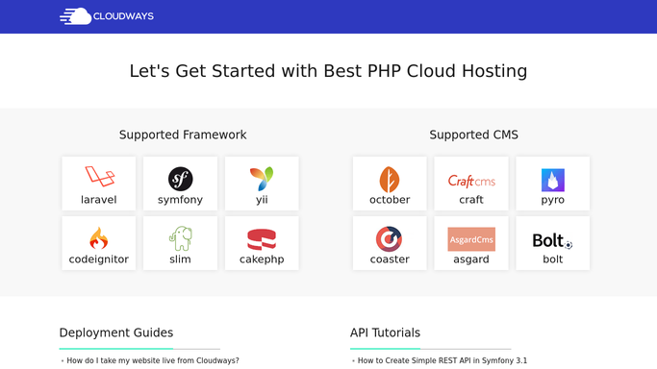Screen dimensions: 657x369
Task: Open the Craft CMS logo
Action: click(x=471, y=181)
